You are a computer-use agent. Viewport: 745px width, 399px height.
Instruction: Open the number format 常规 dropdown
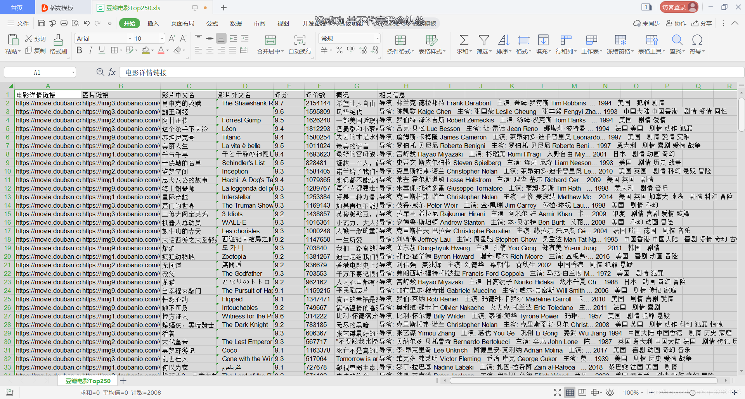[377, 38]
